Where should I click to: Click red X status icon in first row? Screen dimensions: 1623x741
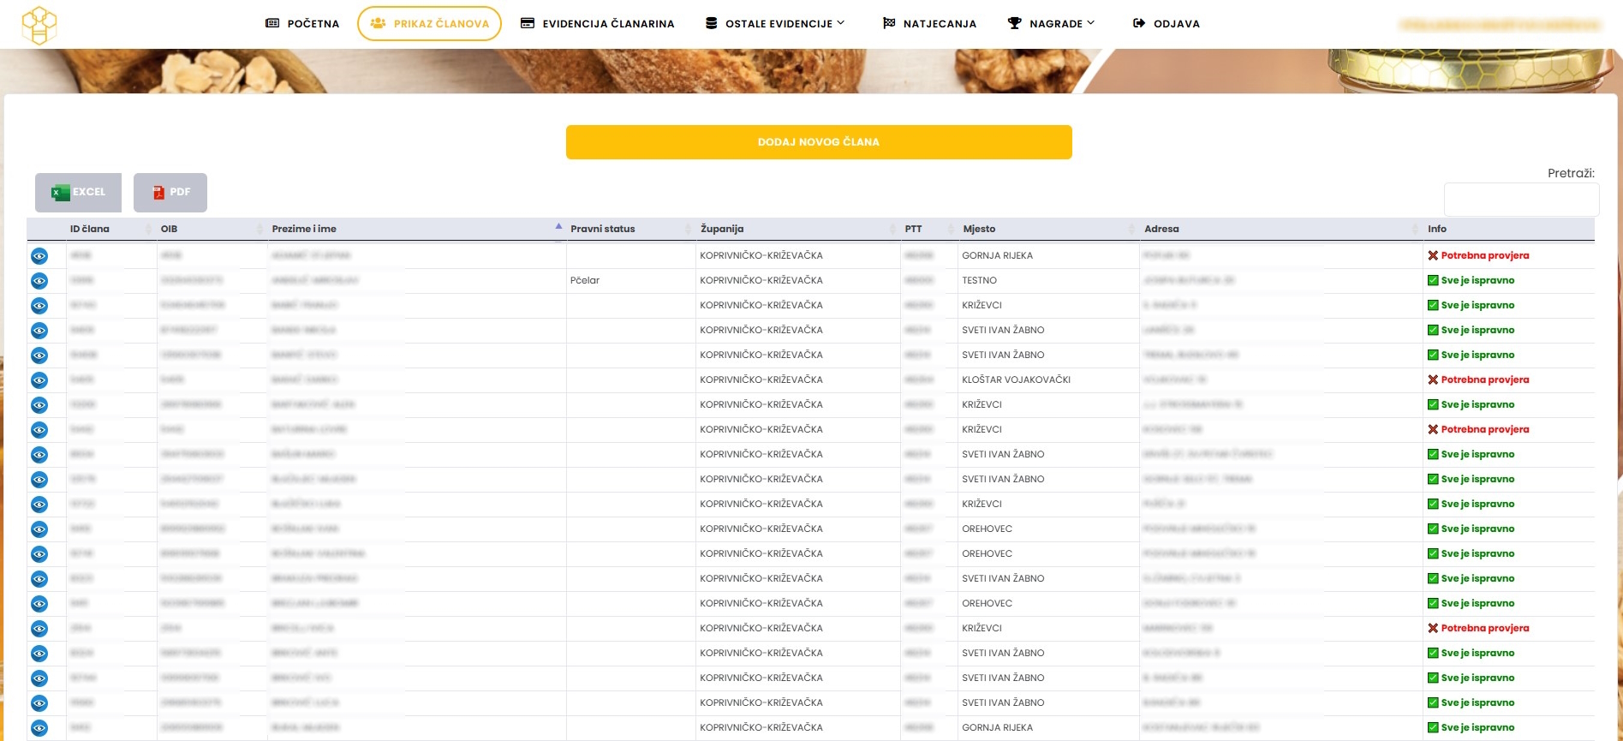point(1433,255)
